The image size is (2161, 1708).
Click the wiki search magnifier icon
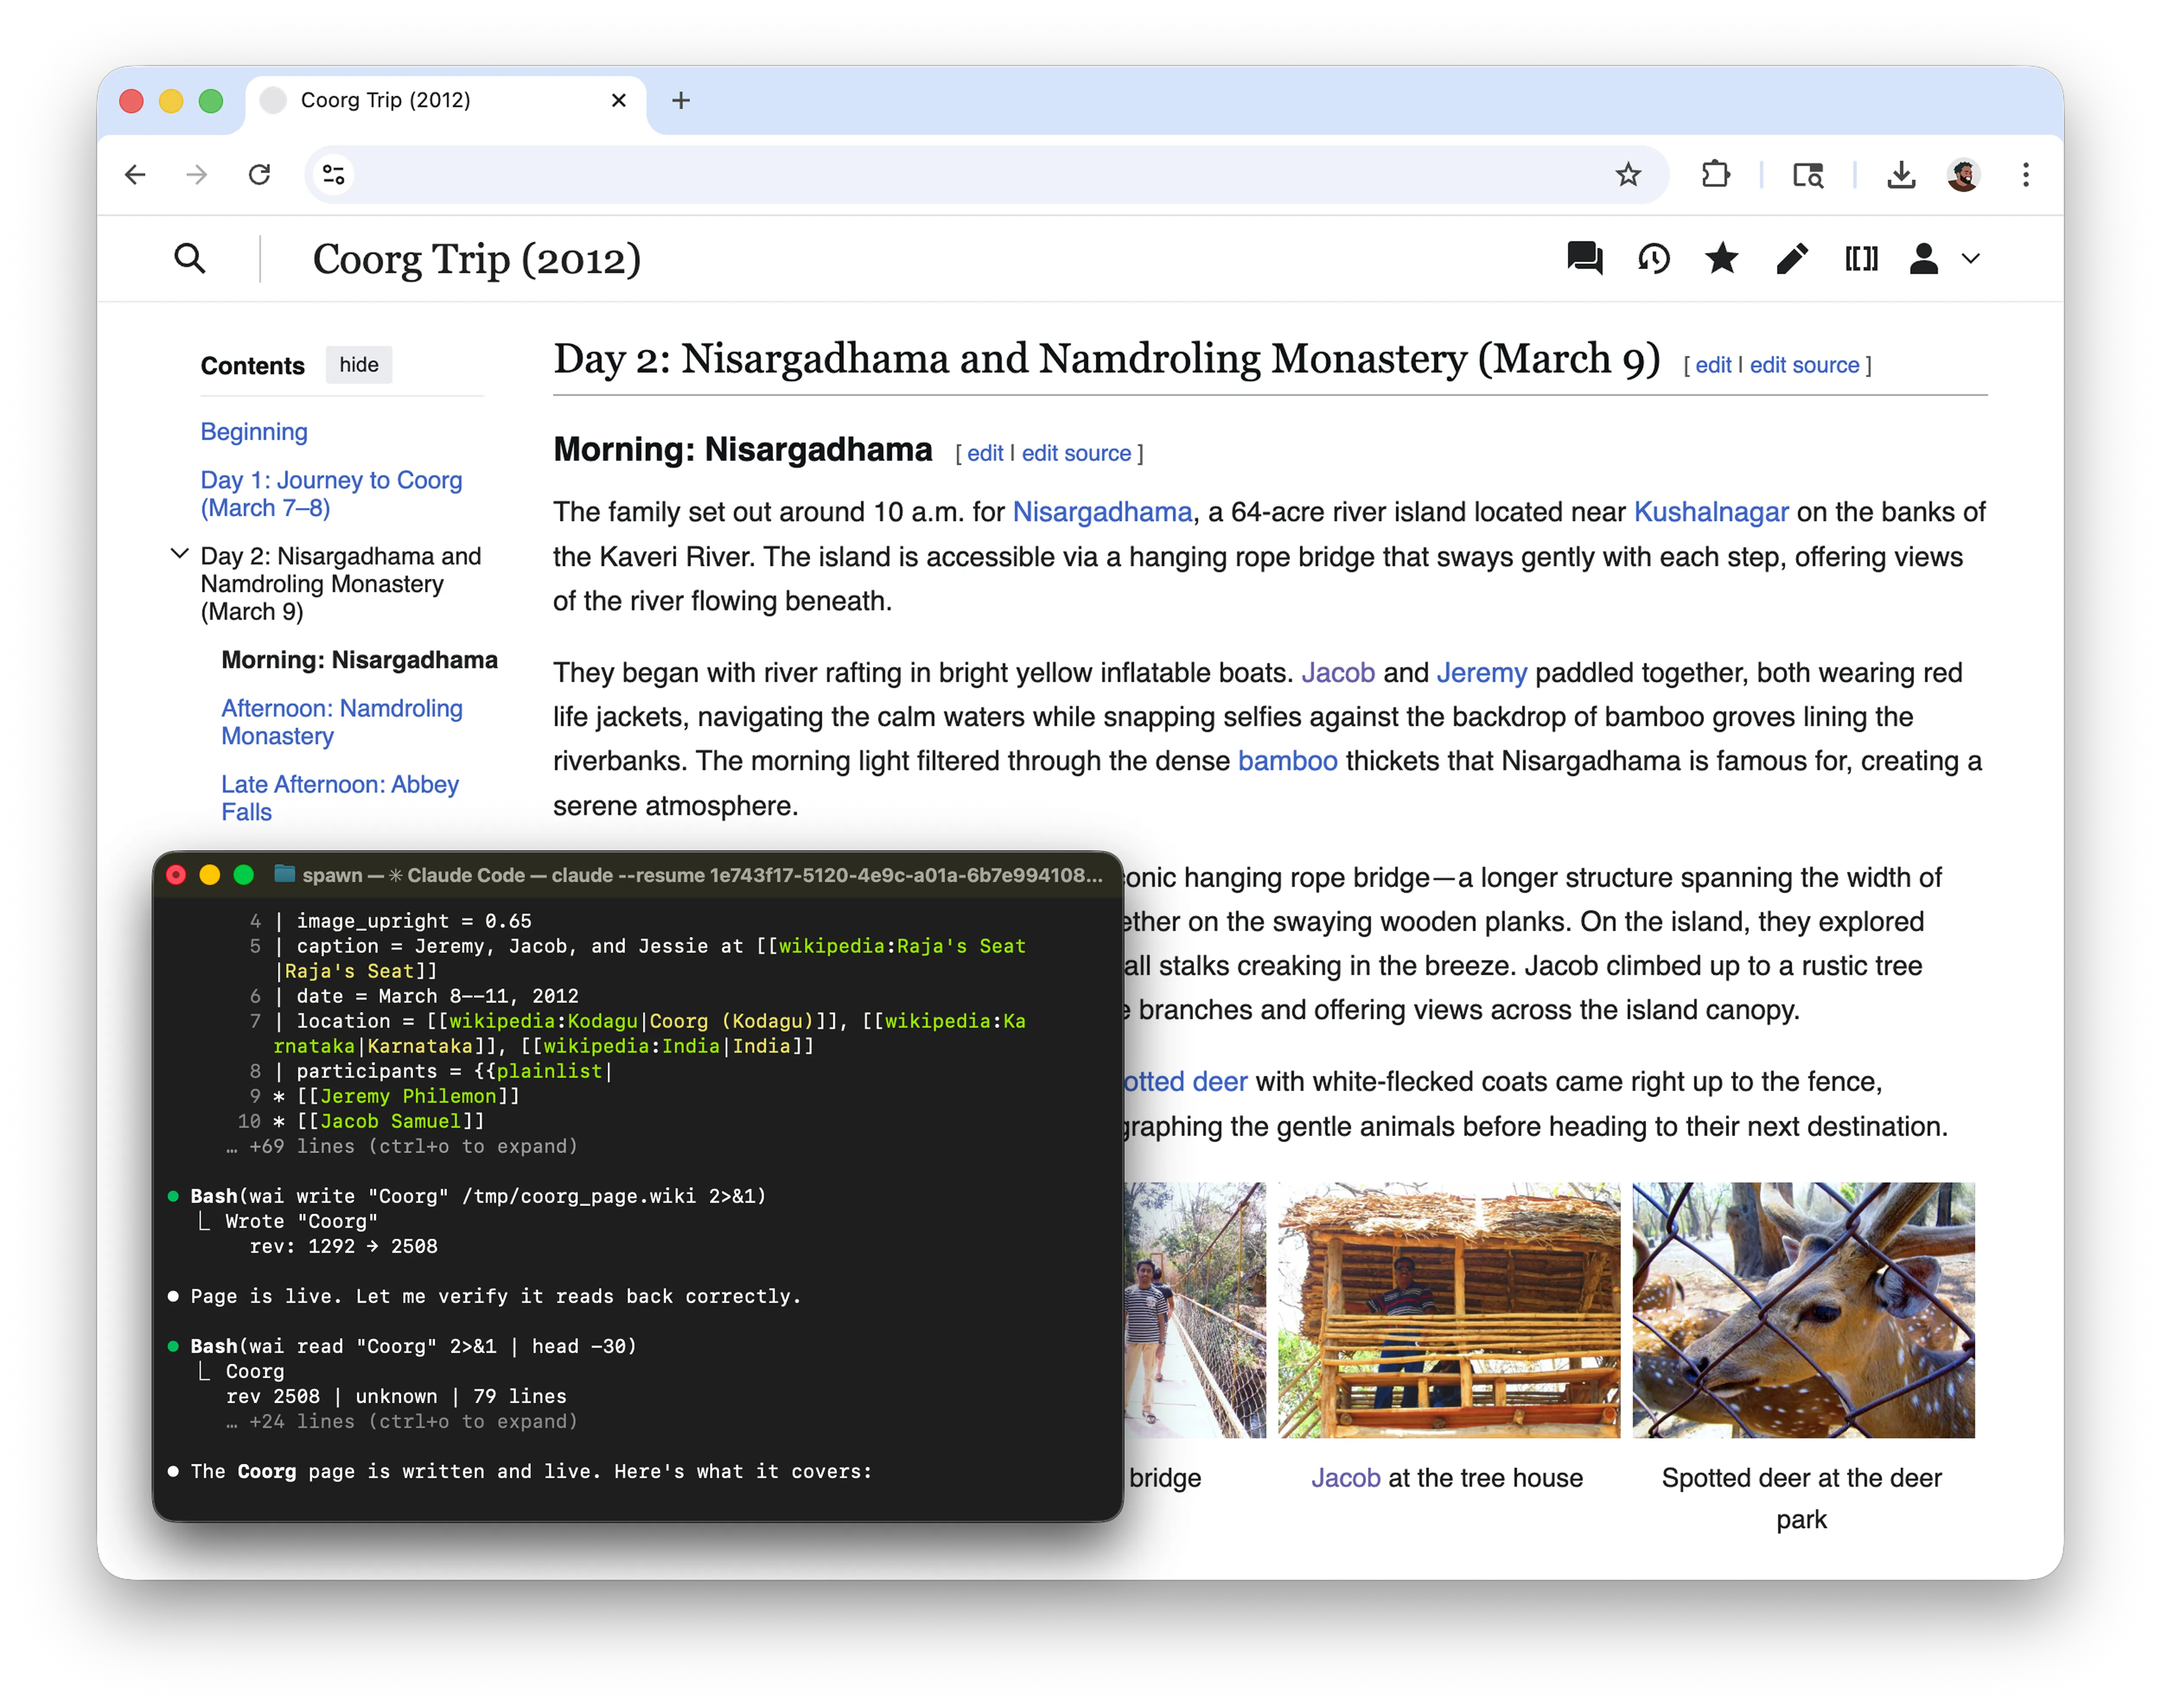[190, 259]
